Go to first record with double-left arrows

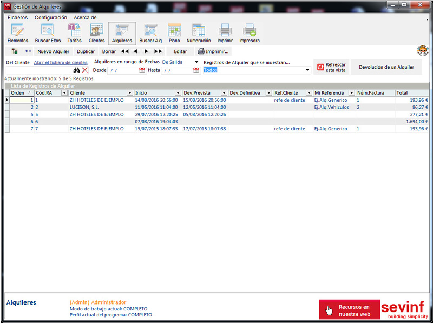125,51
